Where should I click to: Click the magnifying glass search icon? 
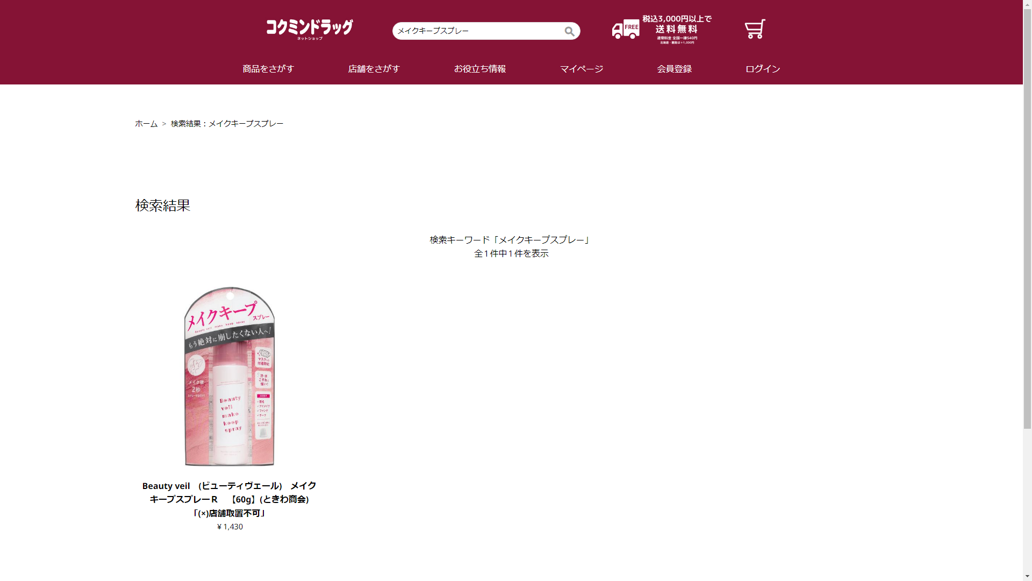[569, 31]
